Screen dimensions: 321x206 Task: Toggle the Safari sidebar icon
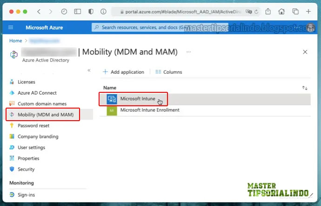coord(77,12)
